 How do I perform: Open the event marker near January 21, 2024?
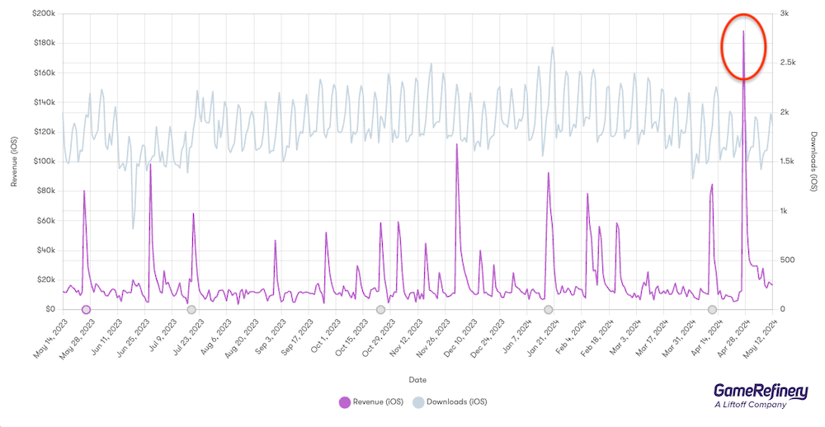click(548, 310)
